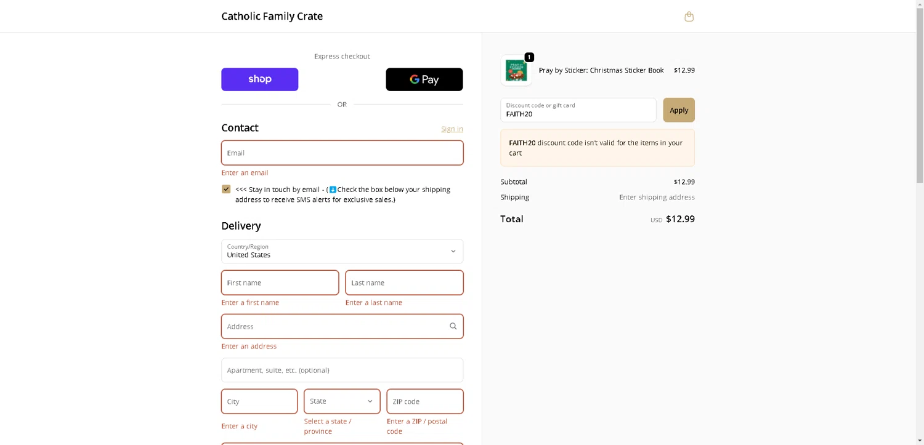Click the Contact heading

(x=240, y=127)
